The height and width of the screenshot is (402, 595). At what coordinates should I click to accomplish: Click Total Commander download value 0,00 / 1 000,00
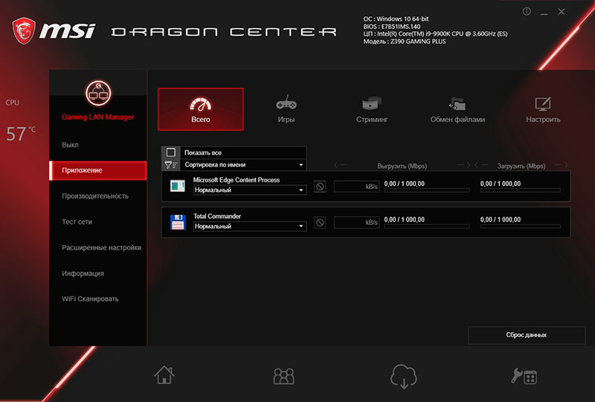tap(501, 220)
